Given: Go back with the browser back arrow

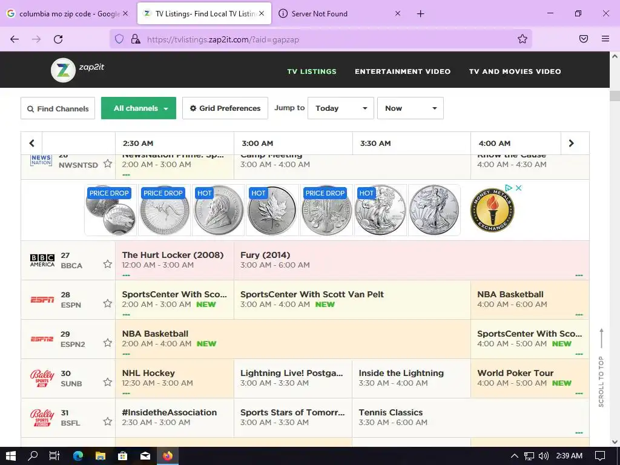Looking at the screenshot, I should click(15, 39).
